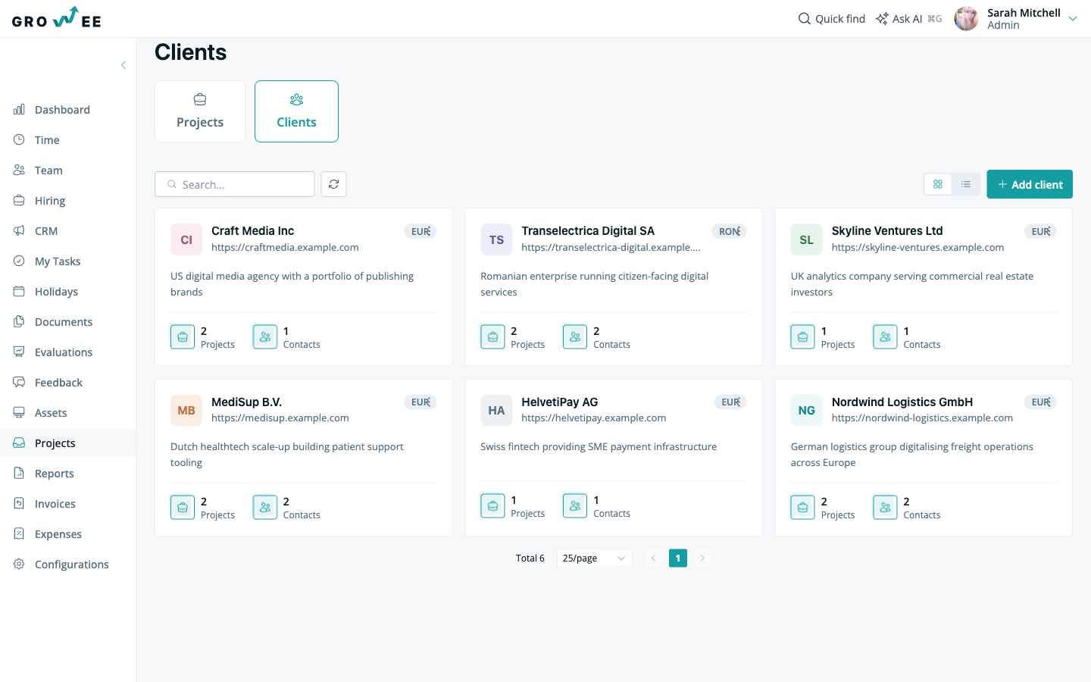The width and height of the screenshot is (1091, 682).
Task: View Transelectrica Digital SA contacts icon
Action: [x=575, y=336]
